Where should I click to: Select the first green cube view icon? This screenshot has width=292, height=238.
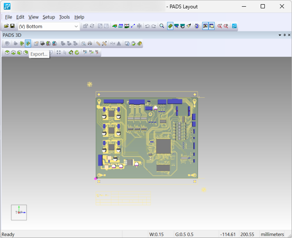point(7,53)
